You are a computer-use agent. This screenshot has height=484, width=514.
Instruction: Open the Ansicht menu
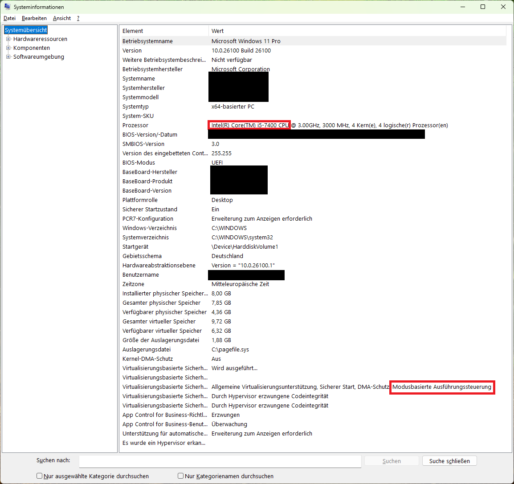(61, 18)
